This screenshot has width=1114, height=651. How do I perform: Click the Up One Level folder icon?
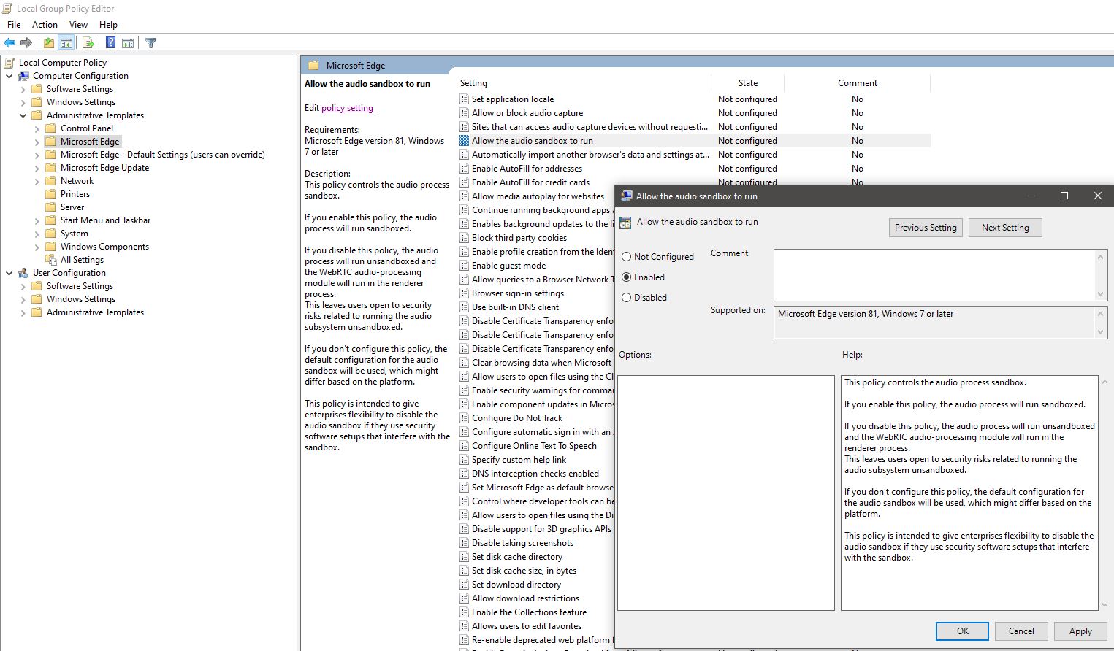48,42
